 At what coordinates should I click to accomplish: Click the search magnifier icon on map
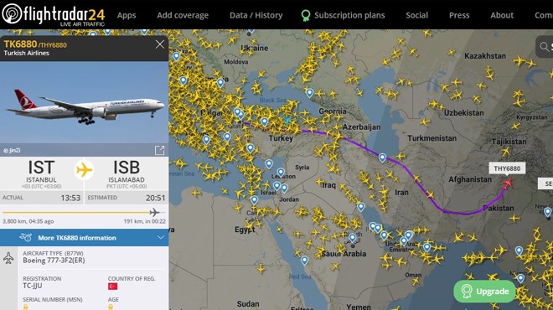544,47
